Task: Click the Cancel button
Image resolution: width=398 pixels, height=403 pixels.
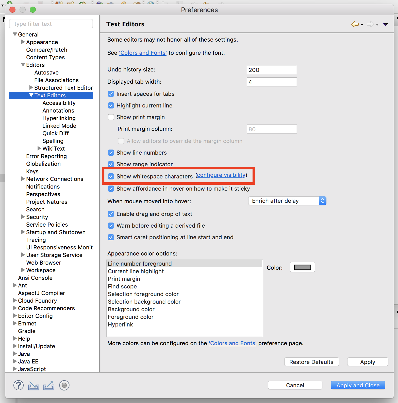Action: 295,385
